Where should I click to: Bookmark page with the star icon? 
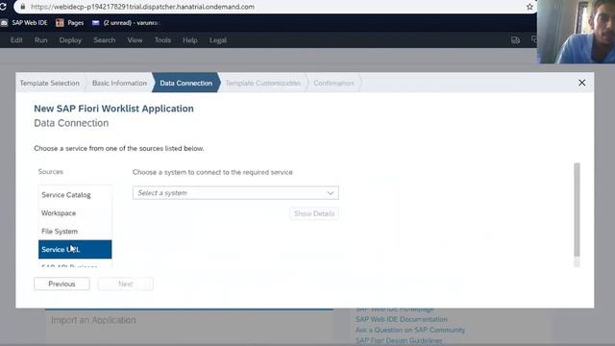(529, 7)
